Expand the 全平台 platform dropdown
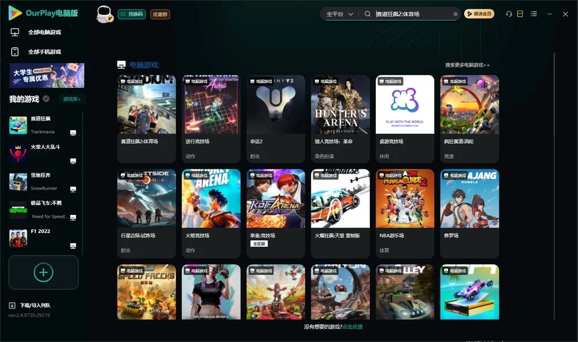The image size is (578, 342). point(339,14)
